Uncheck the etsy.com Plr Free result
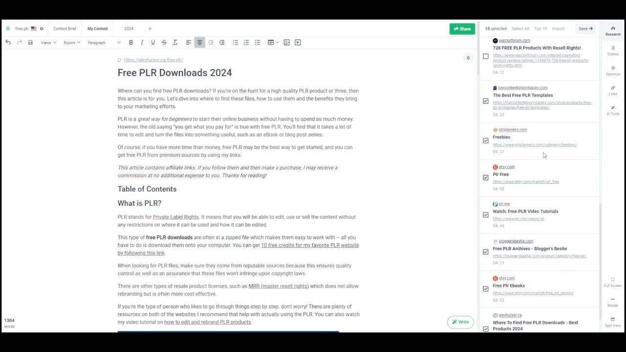The width and height of the screenshot is (626, 352). click(x=486, y=177)
